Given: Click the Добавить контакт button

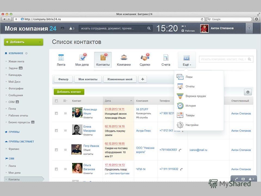Looking at the screenshot, I should 69,92.
